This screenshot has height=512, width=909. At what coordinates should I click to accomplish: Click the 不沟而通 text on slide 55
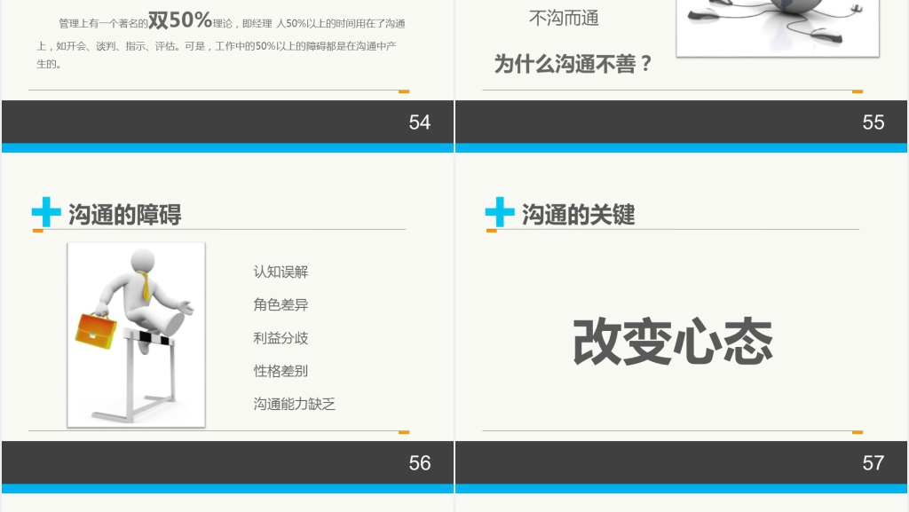[564, 18]
